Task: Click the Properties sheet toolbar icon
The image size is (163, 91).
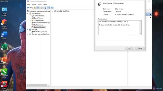Action: point(42,8)
